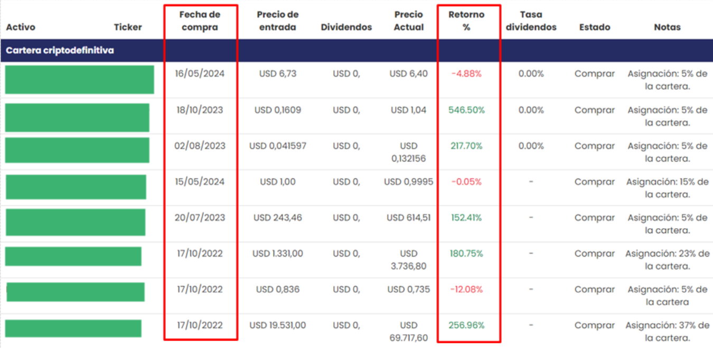Select the 217.70% return value
The height and width of the screenshot is (348, 713).
tap(466, 146)
